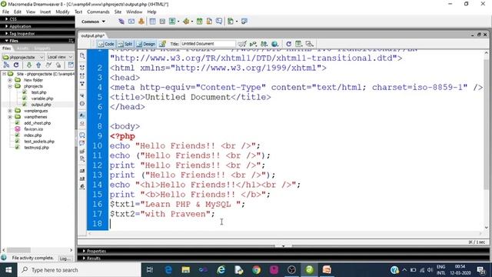Click the Check Out Files icon

pyautogui.click(x=48, y=65)
